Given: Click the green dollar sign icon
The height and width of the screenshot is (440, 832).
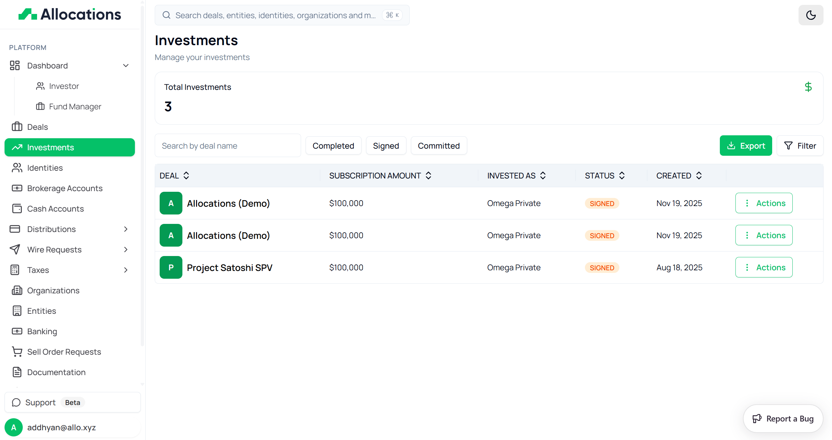Looking at the screenshot, I should click(808, 87).
